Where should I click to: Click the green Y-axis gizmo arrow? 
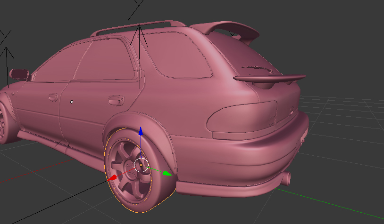167,173
